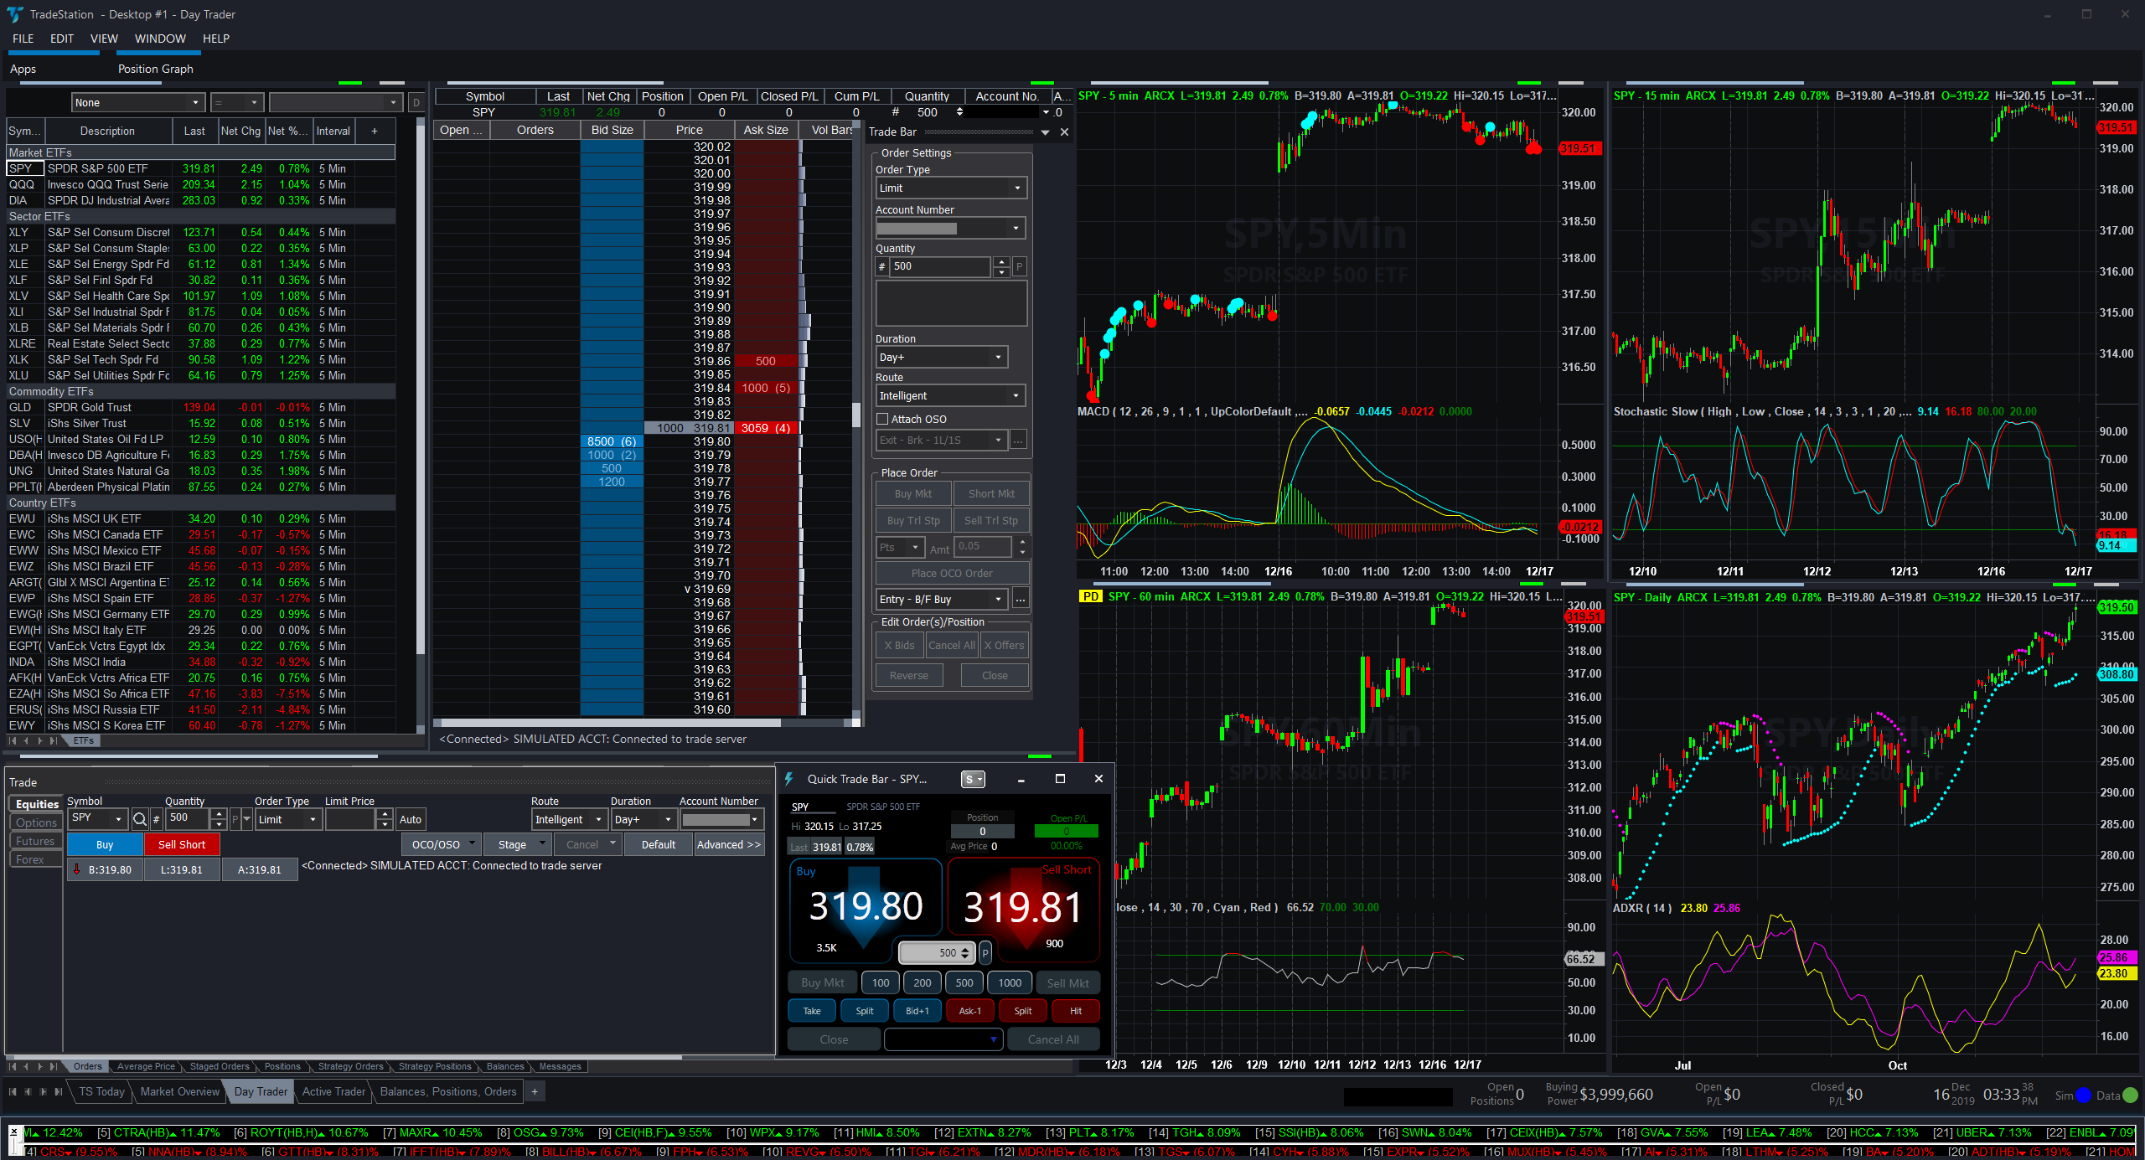Open Order Type Limit dropdown in Trade Bar
Image resolution: width=2145 pixels, height=1160 pixels.
tap(951, 188)
